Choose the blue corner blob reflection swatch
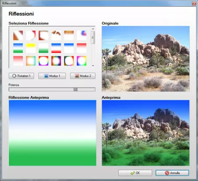The image size is (198, 181). (81, 35)
